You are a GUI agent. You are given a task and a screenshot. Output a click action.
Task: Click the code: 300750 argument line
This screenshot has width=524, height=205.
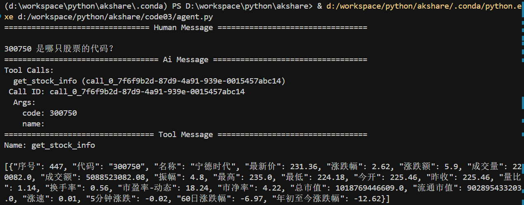coord(50,113)
